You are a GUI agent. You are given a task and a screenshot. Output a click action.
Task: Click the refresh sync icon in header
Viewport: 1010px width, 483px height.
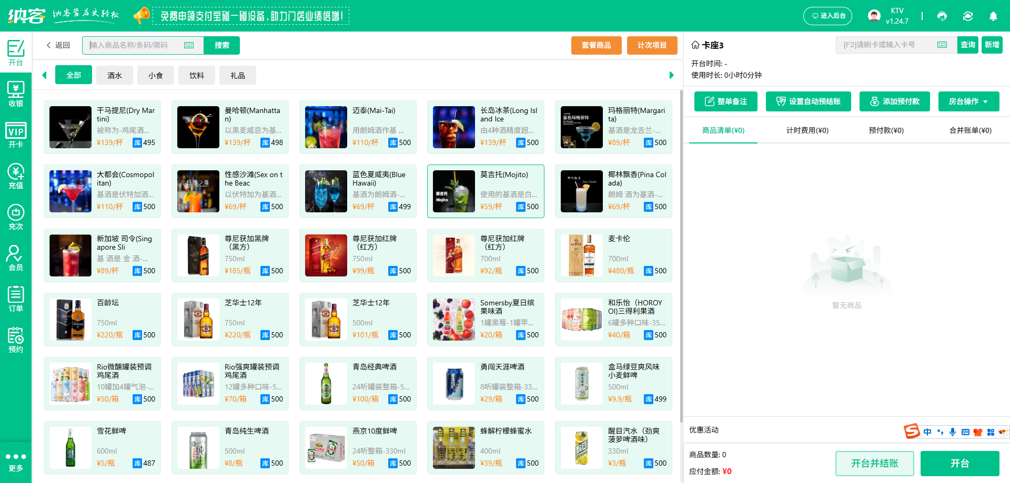(x=968, y=16)
